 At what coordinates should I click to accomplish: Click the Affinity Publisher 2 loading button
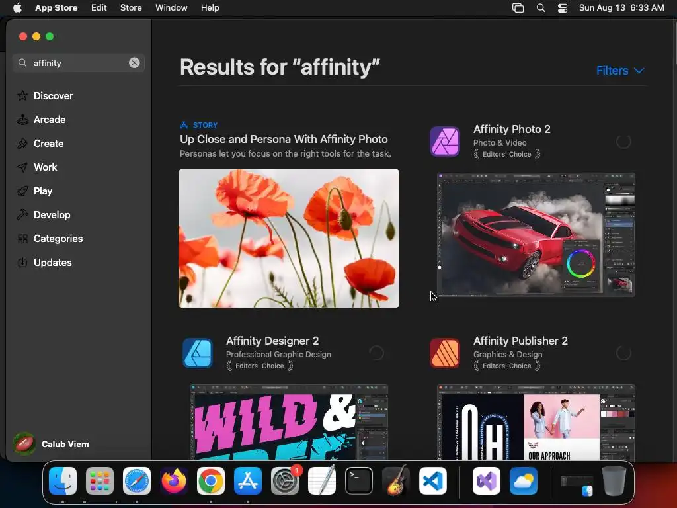coord(623,353)
